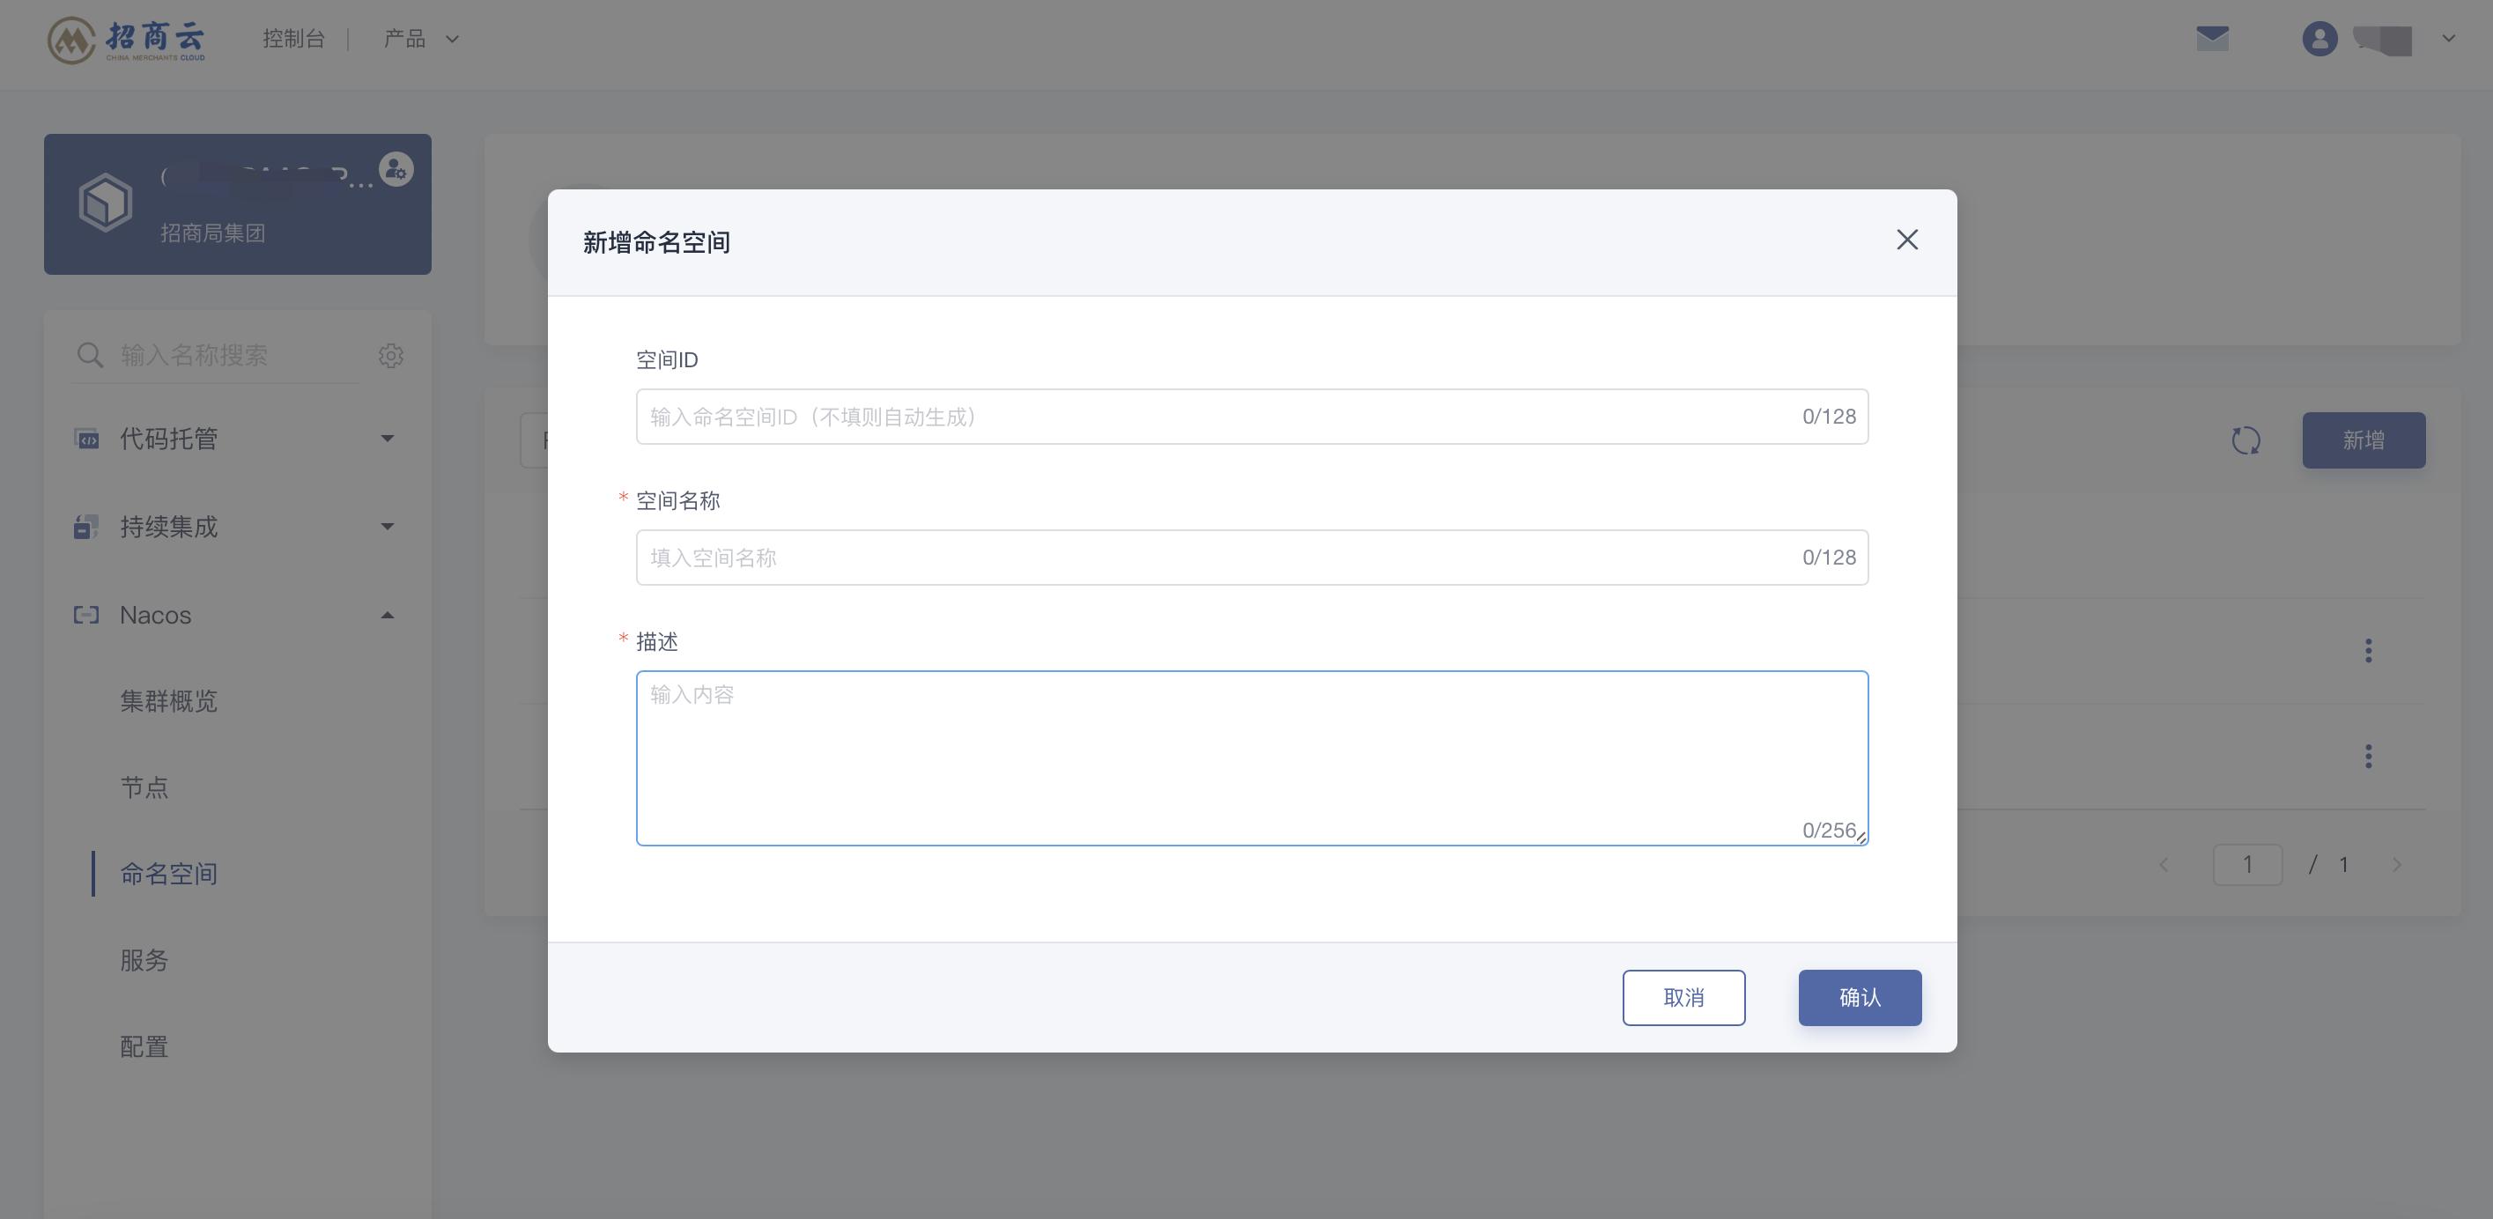This screenshot has width=2493, height=1219.
Task: Close the 新增命名空间 dialog with X
Action: click(1906, 240)
